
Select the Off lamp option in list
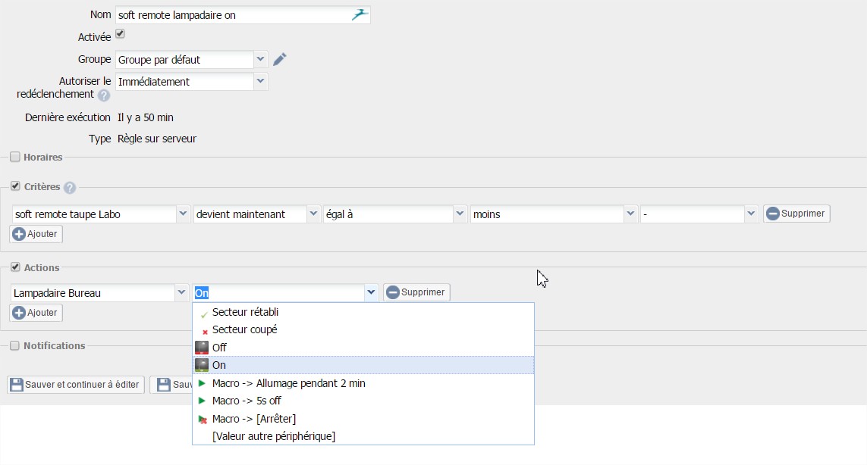(x=219, y=348)
